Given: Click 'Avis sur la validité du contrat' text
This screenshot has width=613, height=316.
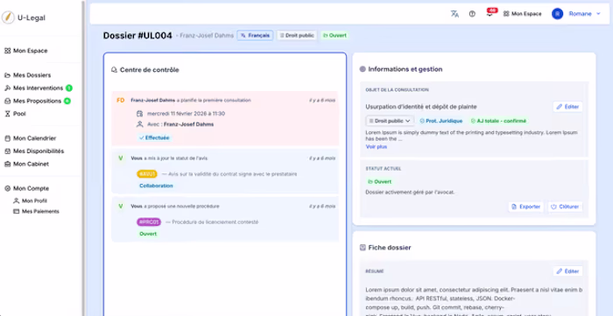Looking at the screenshot, I should [233, 174].
